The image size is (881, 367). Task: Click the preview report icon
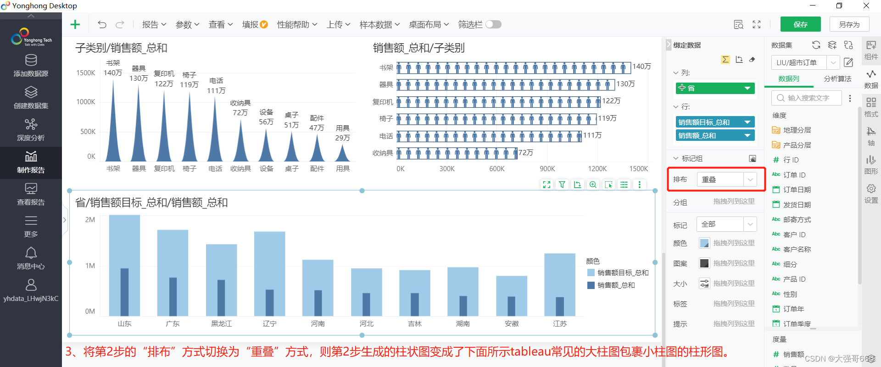click(738, 24)
